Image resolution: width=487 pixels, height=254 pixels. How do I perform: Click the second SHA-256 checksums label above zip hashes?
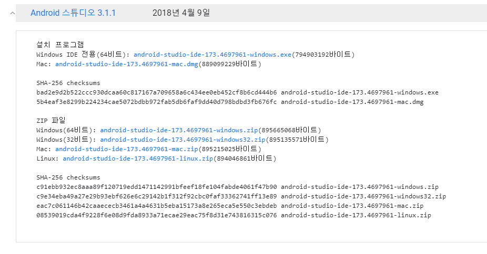68,177
